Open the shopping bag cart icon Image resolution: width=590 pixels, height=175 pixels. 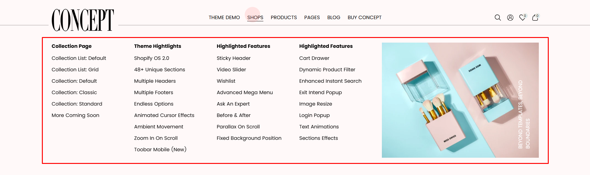[x=535, y=17]
